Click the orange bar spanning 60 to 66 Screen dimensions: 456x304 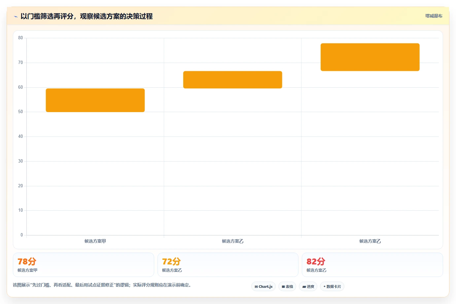232,80
